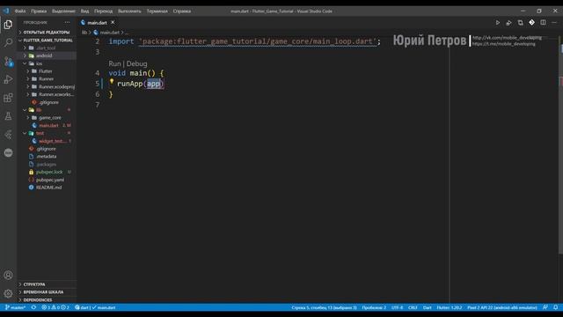Click the Run CodeLens above main()
Image resolution: width=563 pixels, height=317 pixels.
coord(114,63)
